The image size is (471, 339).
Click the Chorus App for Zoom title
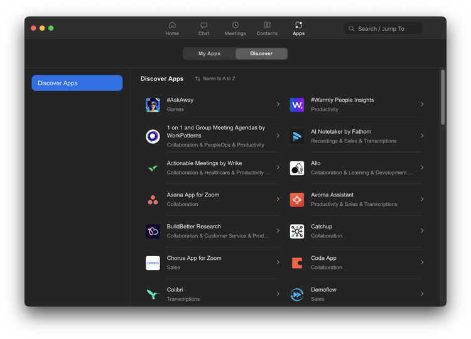pyautogui.click(x=194, y=258)
